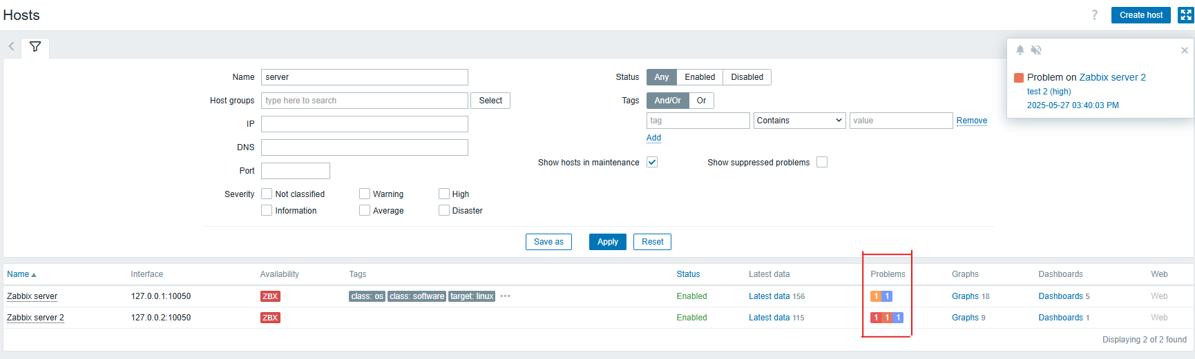Open Zabbix server host link
This screenshot has width=1195, height=359.
coord(32,296)
